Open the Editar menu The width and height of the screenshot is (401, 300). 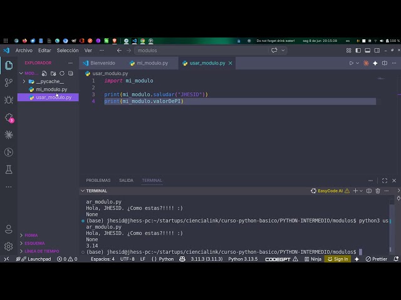[44, 51]
